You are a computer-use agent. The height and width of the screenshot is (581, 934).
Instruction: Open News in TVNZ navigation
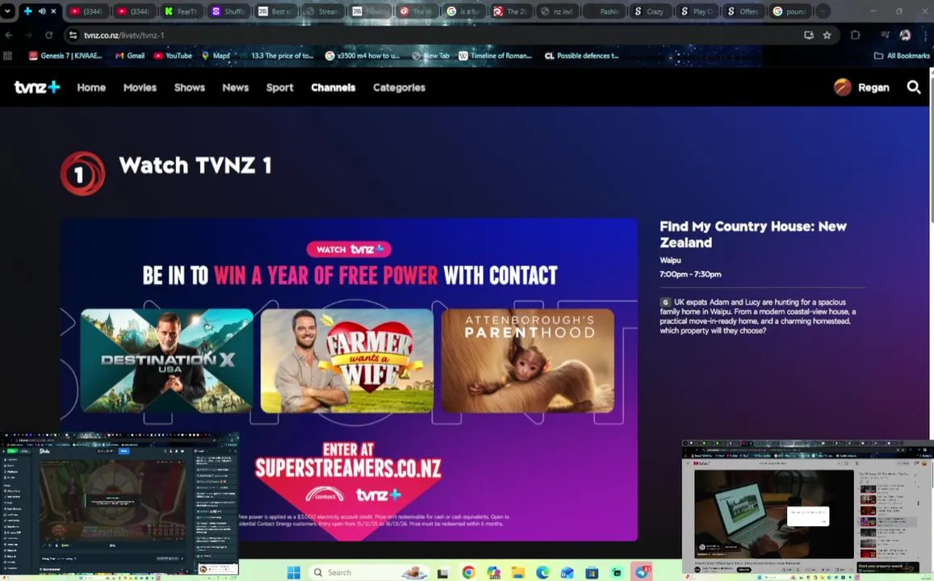coord(235,87)
